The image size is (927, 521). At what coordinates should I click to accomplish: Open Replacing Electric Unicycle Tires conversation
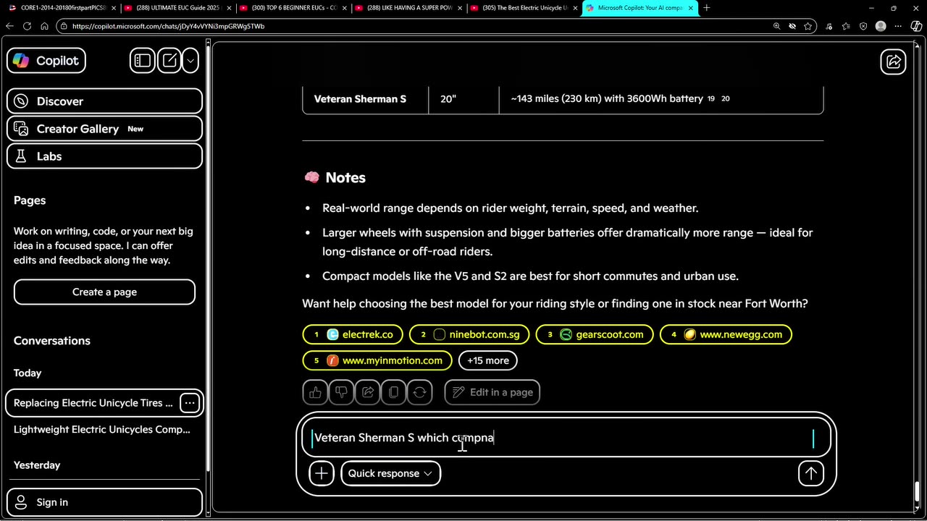(93, 403)
